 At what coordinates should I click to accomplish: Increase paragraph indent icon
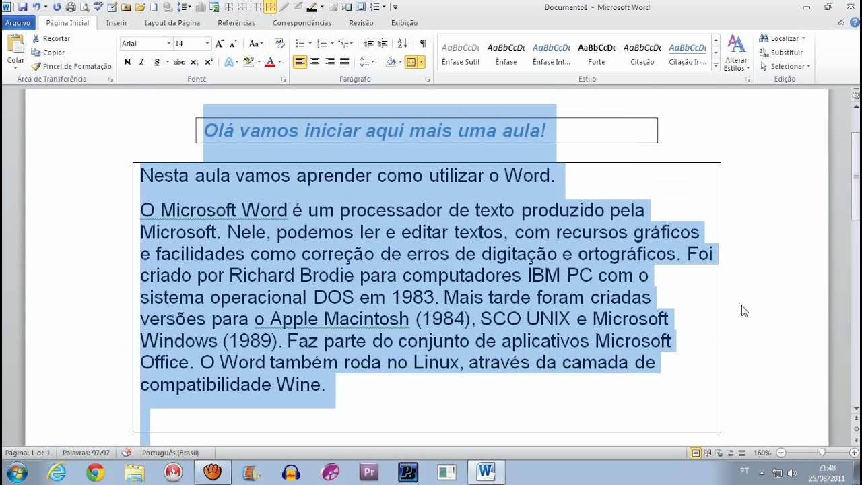coord(383,44)
